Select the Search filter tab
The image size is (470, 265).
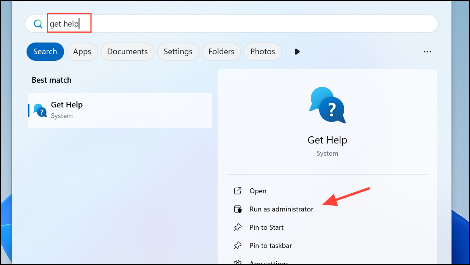click(45, 52)
